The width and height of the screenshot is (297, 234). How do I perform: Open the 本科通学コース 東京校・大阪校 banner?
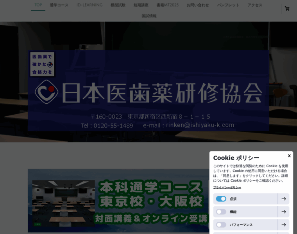[118, 200]
